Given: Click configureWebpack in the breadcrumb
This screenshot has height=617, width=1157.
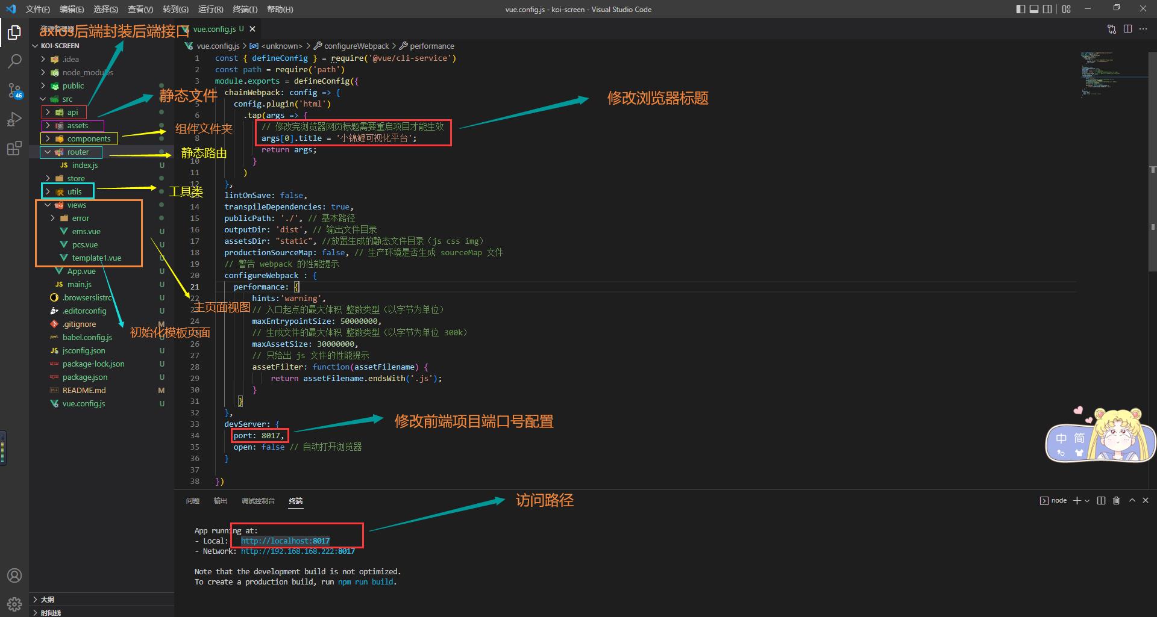Looking at the screenshot, I should coord(351,46).
